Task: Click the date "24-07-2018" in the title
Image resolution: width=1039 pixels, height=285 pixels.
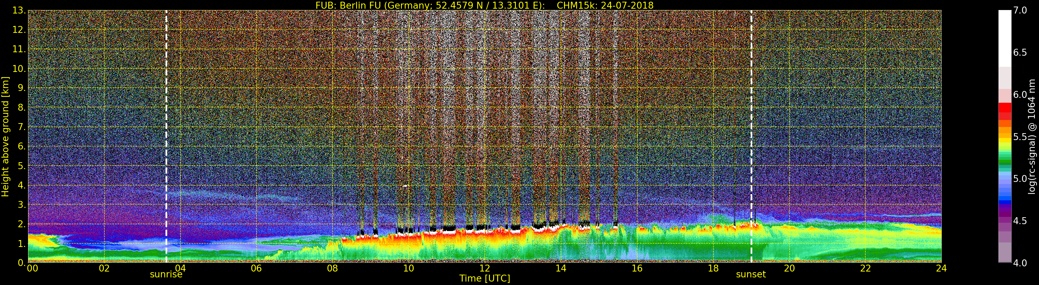Action: pyautogui.click(x=627, y=5)
